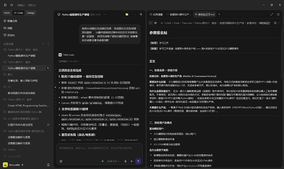Click the document preview vertical scrollbar

click(x=281, y=53)
